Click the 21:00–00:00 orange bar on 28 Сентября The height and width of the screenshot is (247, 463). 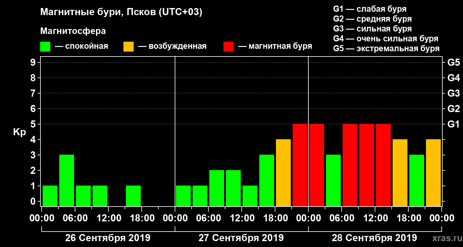[x=433, y=173]
